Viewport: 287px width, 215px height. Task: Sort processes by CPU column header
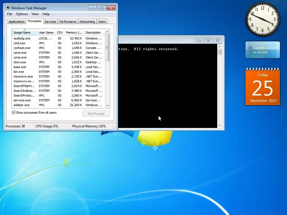(x=60, y=32)
